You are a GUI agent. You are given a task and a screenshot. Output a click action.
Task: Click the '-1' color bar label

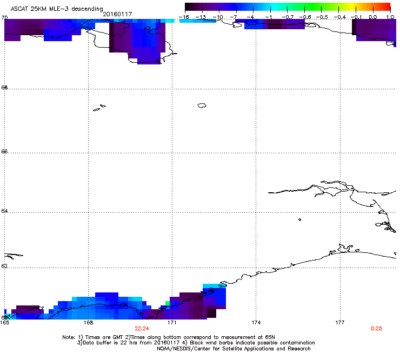tap(268, 17)
